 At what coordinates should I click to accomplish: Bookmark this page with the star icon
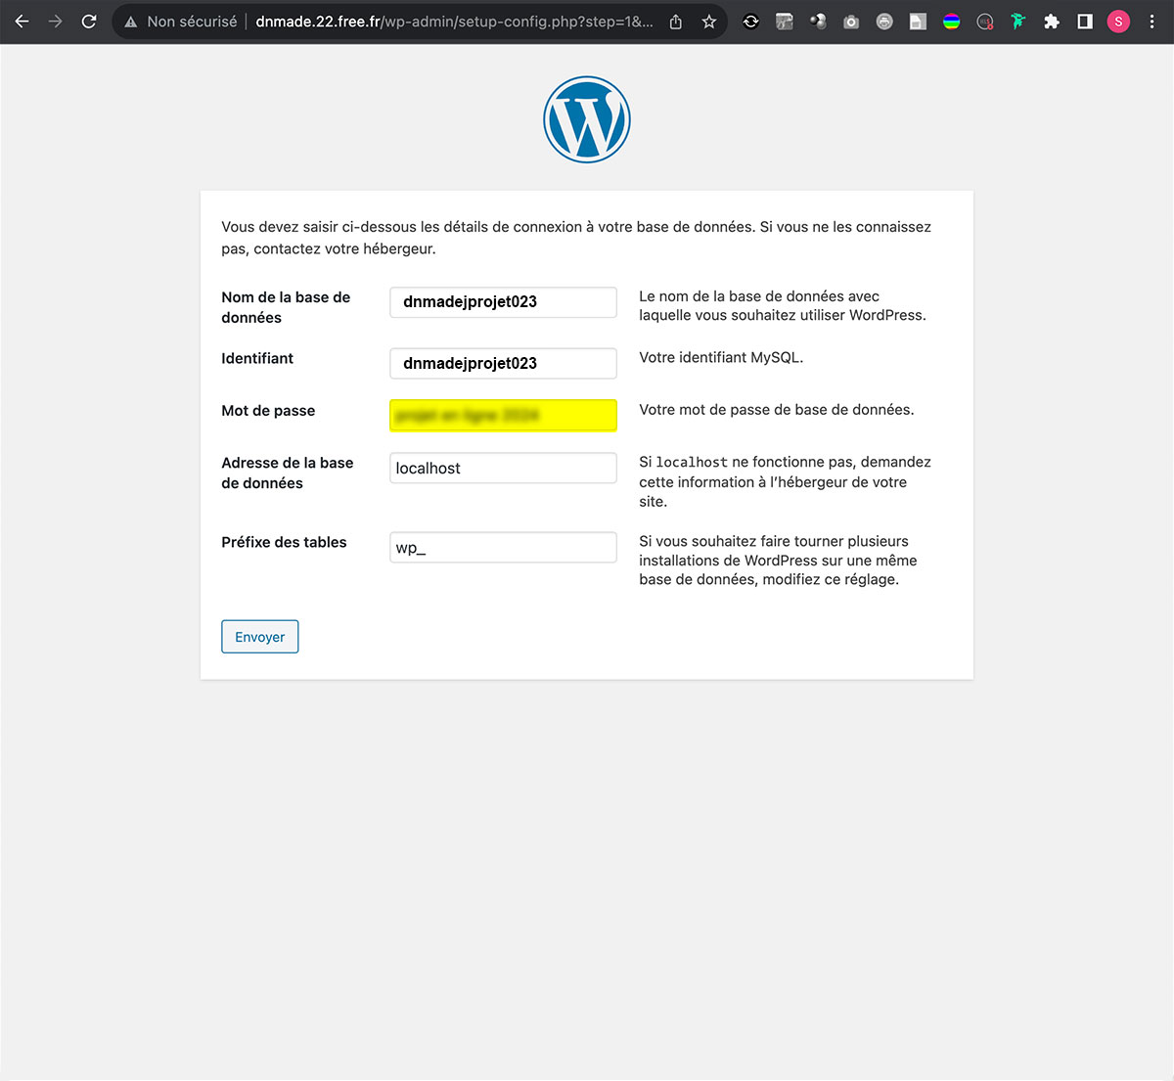709,22
